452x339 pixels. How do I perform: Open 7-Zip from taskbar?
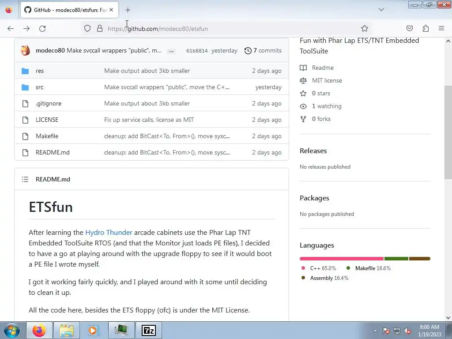coord(149,330)
